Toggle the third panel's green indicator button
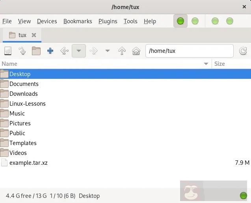This screenshot has height=203, width=251. tap(215, 21)
